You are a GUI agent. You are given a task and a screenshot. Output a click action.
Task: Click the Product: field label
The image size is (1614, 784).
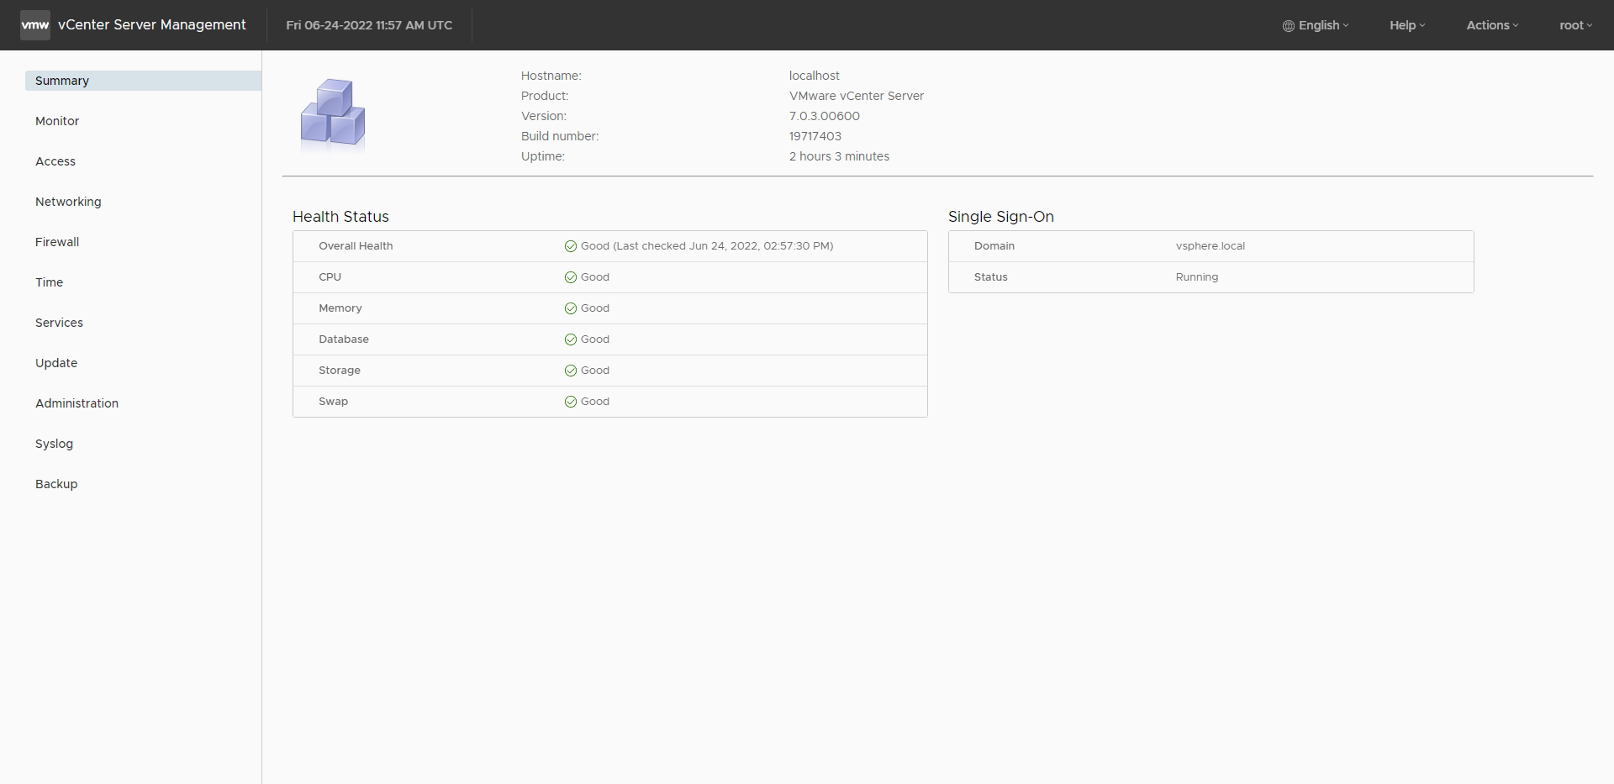click(545, 96)
